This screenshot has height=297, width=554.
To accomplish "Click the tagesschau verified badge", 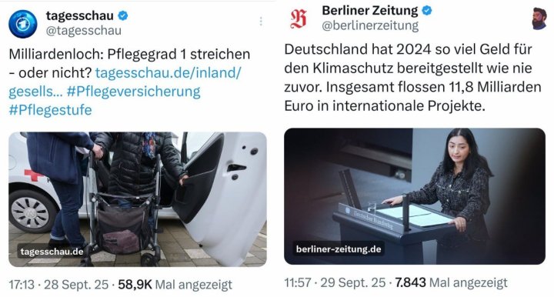I will click(123, 15).
